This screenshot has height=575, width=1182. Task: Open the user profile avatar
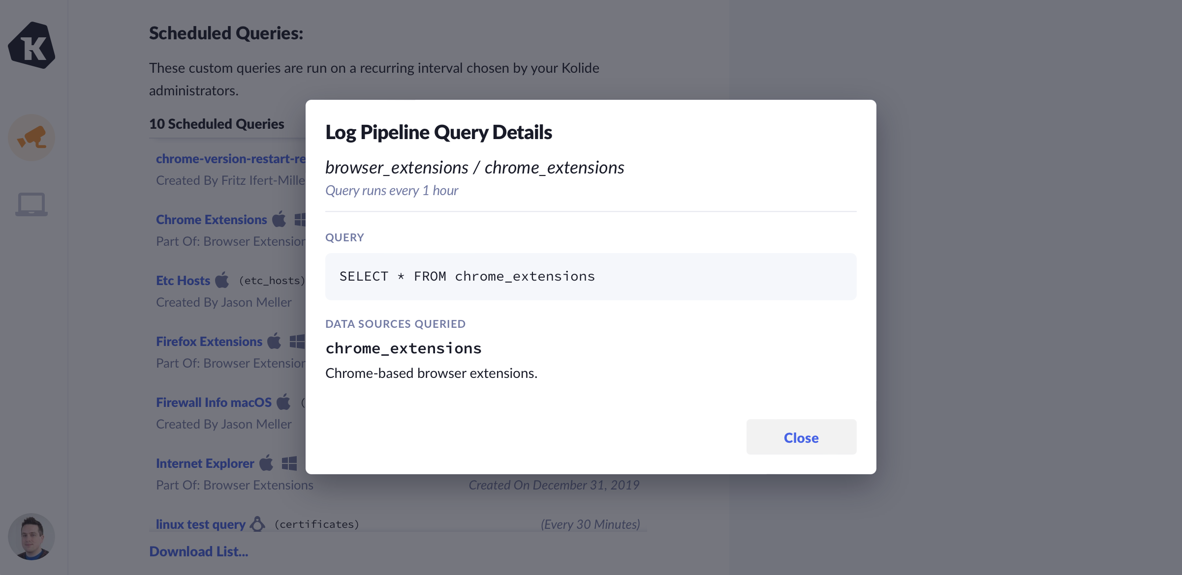tap(31, 537)
